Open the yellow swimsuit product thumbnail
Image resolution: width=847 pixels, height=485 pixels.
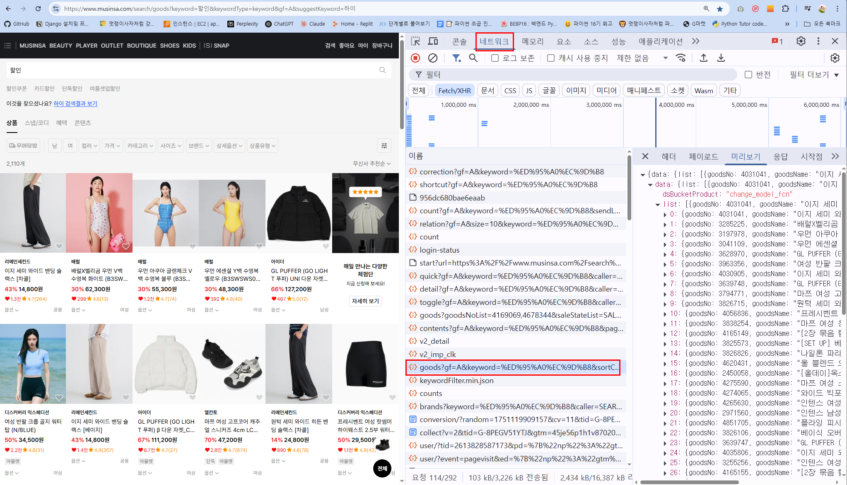[x=232, y=213]
